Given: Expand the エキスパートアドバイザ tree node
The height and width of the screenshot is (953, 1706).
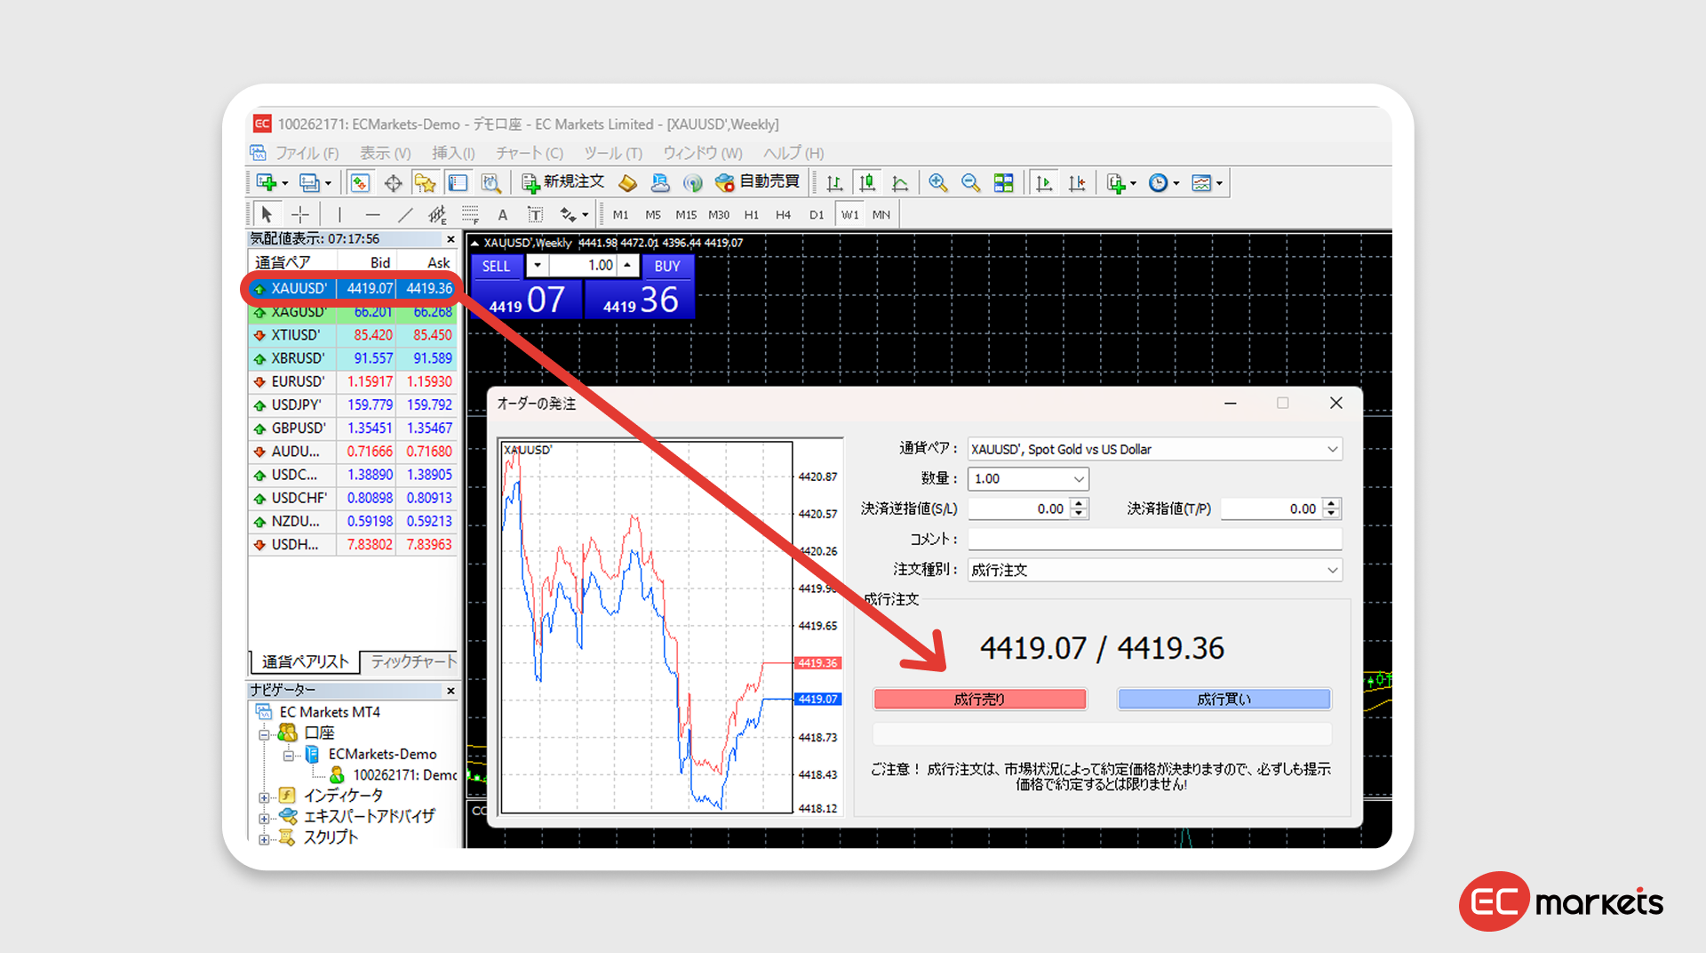Looking at the screenshot, I should tap(264, 818).
